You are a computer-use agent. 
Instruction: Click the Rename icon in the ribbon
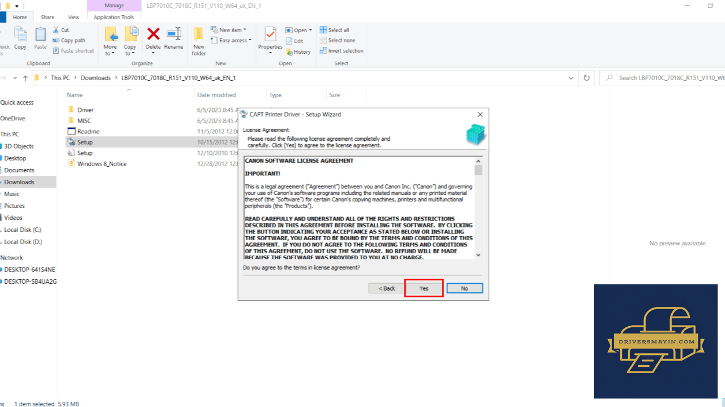[174, 34]
